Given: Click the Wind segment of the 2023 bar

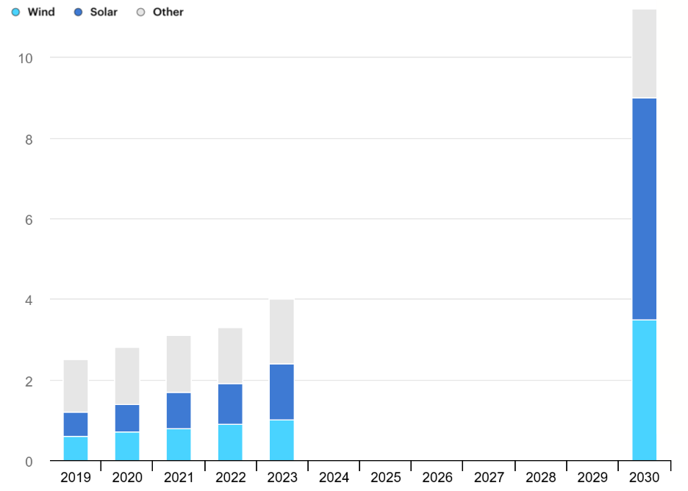Looking at the screenshot, I should pos(282,440).
